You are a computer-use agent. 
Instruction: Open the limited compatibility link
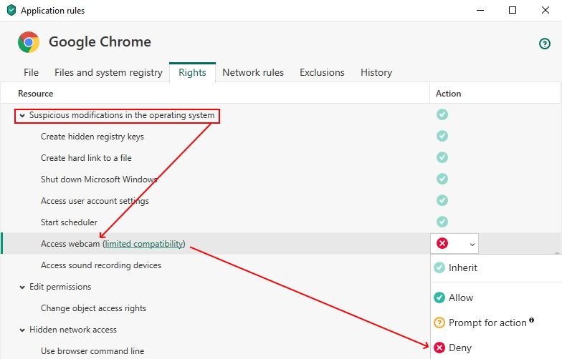pos(145,244)
